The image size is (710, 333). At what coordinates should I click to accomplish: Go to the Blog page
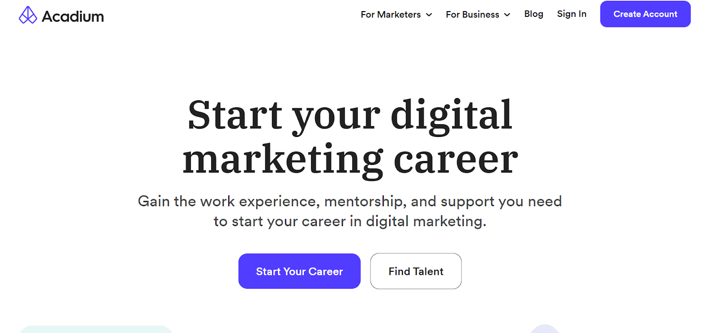pyautogui.click(x=533, y=14)
